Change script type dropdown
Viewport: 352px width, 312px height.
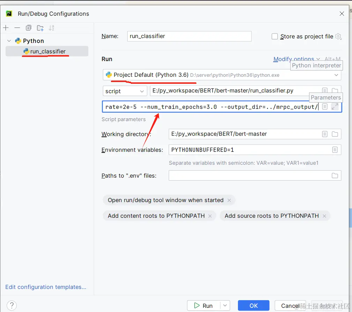(125, 91)
